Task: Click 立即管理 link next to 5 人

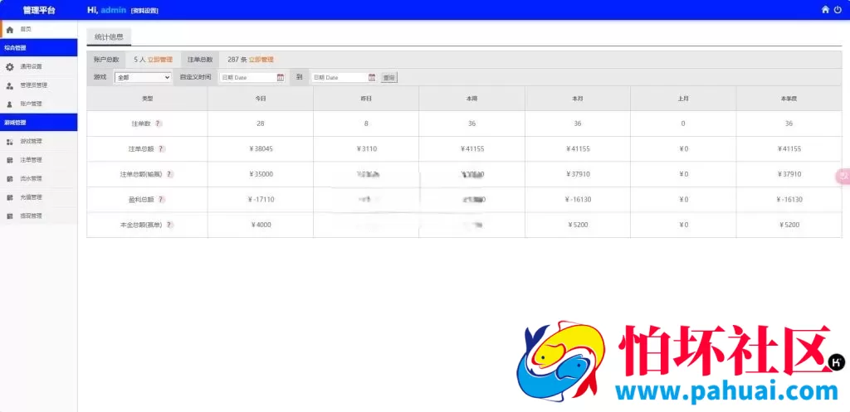Action: (160, 60)
